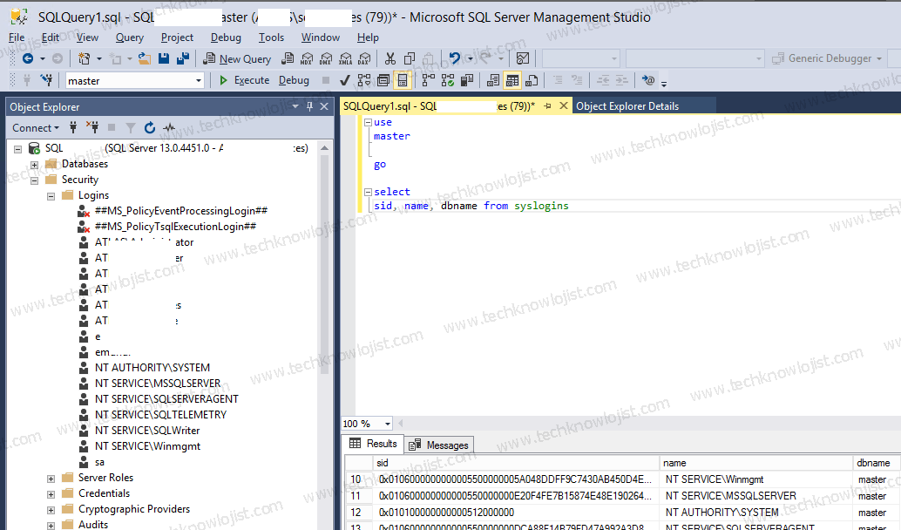Image resolution: width=901 pixels, height=530 pixels.
Task: Switch output to Results to Grid
Action: tap(512, 80)
